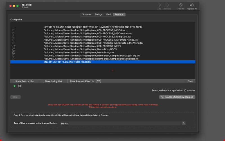Click the file icon beside Female Names.tsv
The height and width of the screenshot is (141, 225).
[13, 40]
